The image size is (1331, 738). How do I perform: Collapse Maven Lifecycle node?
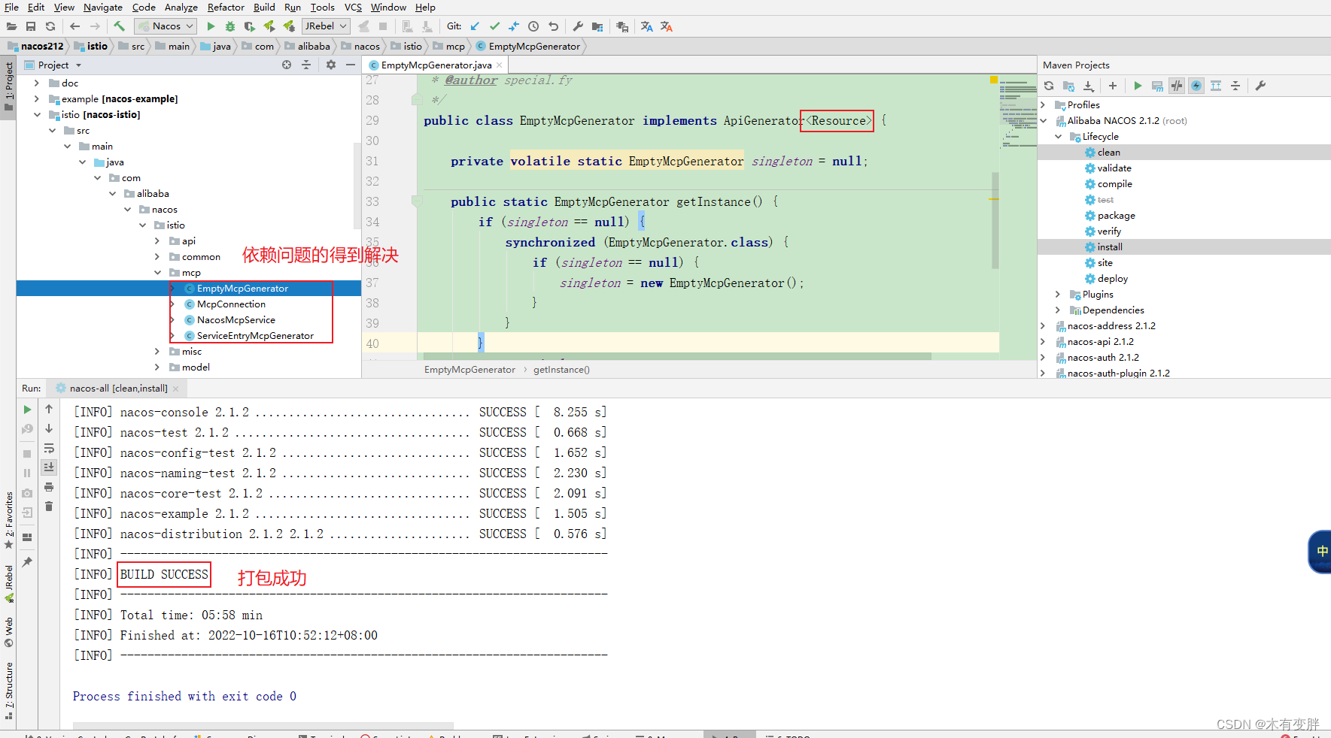pyautogui.click(x=1058, y=137)
